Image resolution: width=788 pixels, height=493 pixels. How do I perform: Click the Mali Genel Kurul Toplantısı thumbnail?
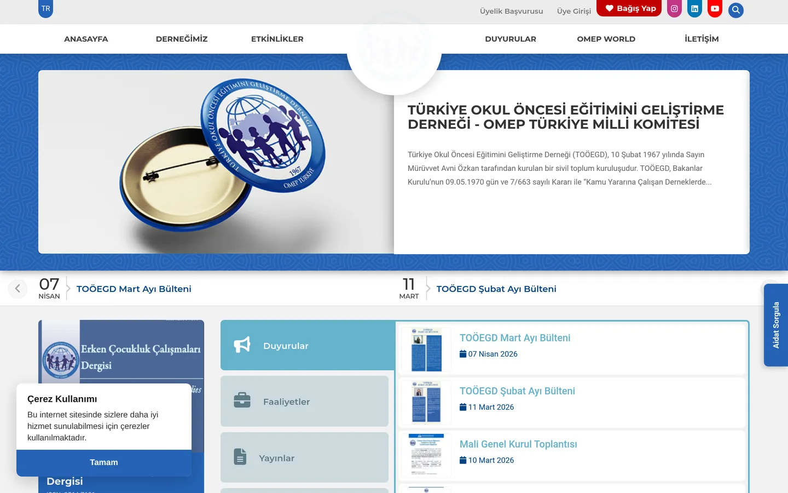[426, 456]
